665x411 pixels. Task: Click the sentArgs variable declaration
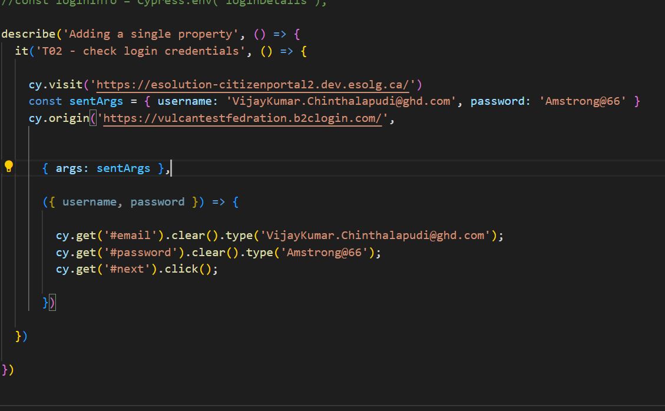pos(96,101)
